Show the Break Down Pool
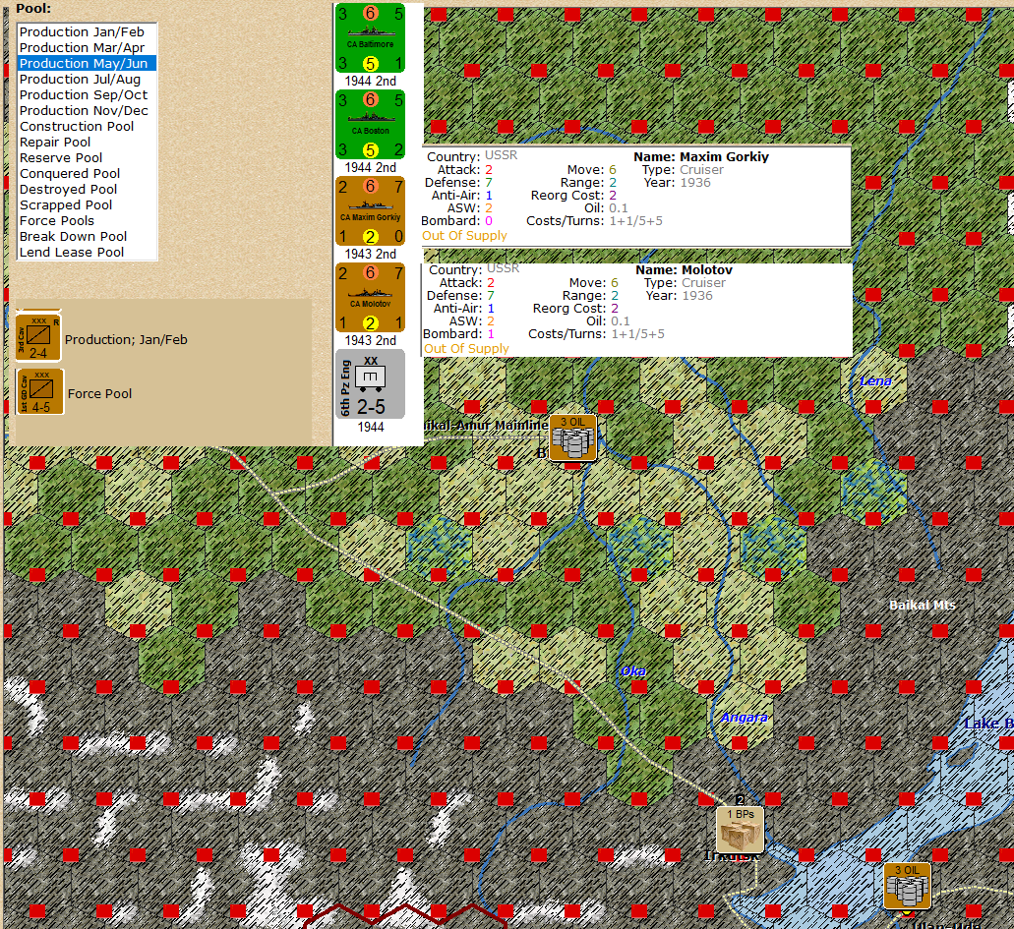 tap(87, 237)
